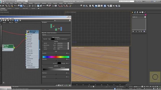Open the Options menu in Slate editor

(x=5, y=18)
